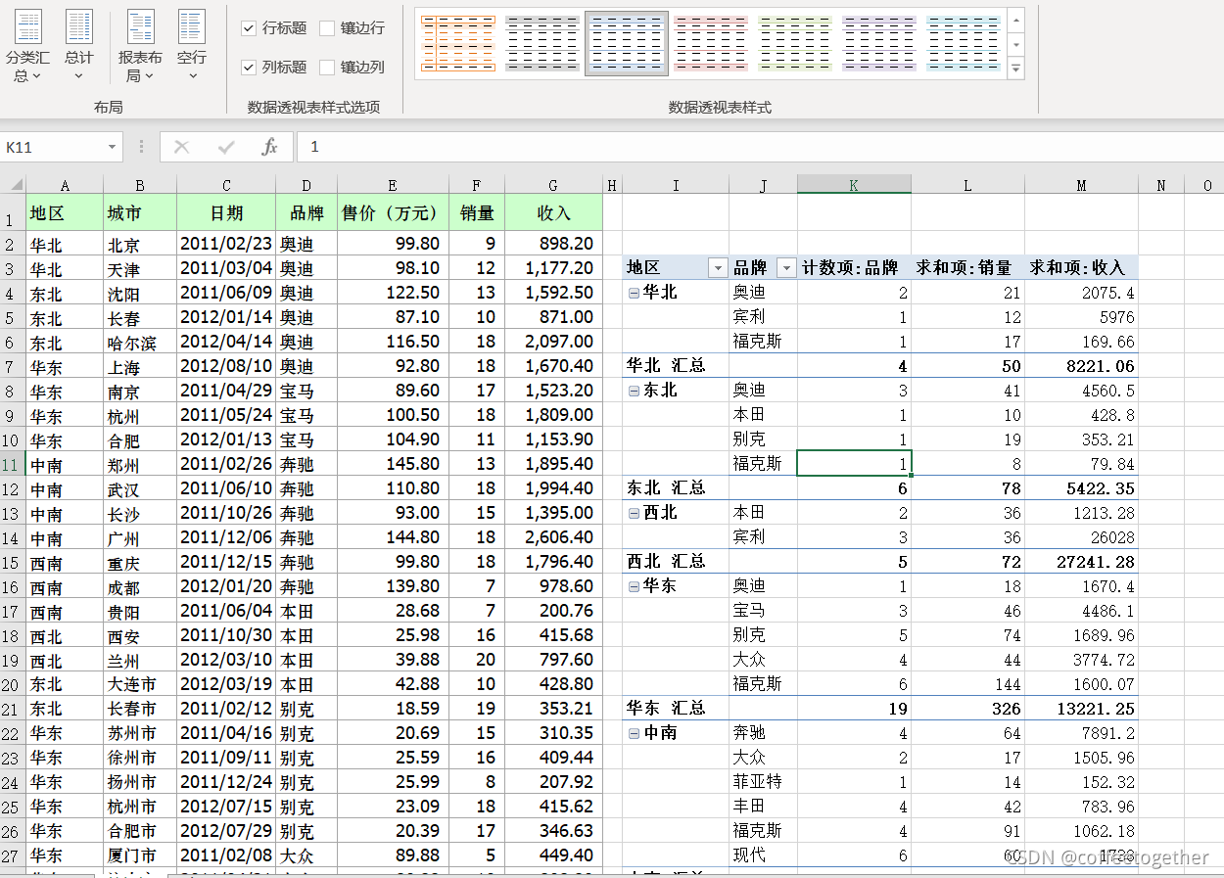
Task: Click the cell containing 厦门市
Action: pyautogui.click(x=140, y=855)
